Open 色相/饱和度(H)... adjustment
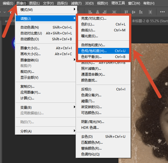 [104, 51]
